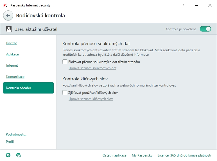Viewport: 217px width, 161px height.
Task: Click the User, aktuální uživatel label
Action: tap(36, 29)
